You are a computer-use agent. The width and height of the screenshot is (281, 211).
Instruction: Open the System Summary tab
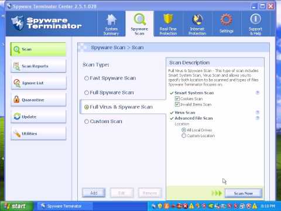[x=111, y=24]
